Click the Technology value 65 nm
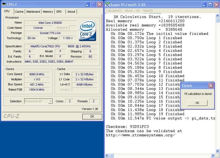This screenshot has width=220, height=158. (x=31, y=38)
